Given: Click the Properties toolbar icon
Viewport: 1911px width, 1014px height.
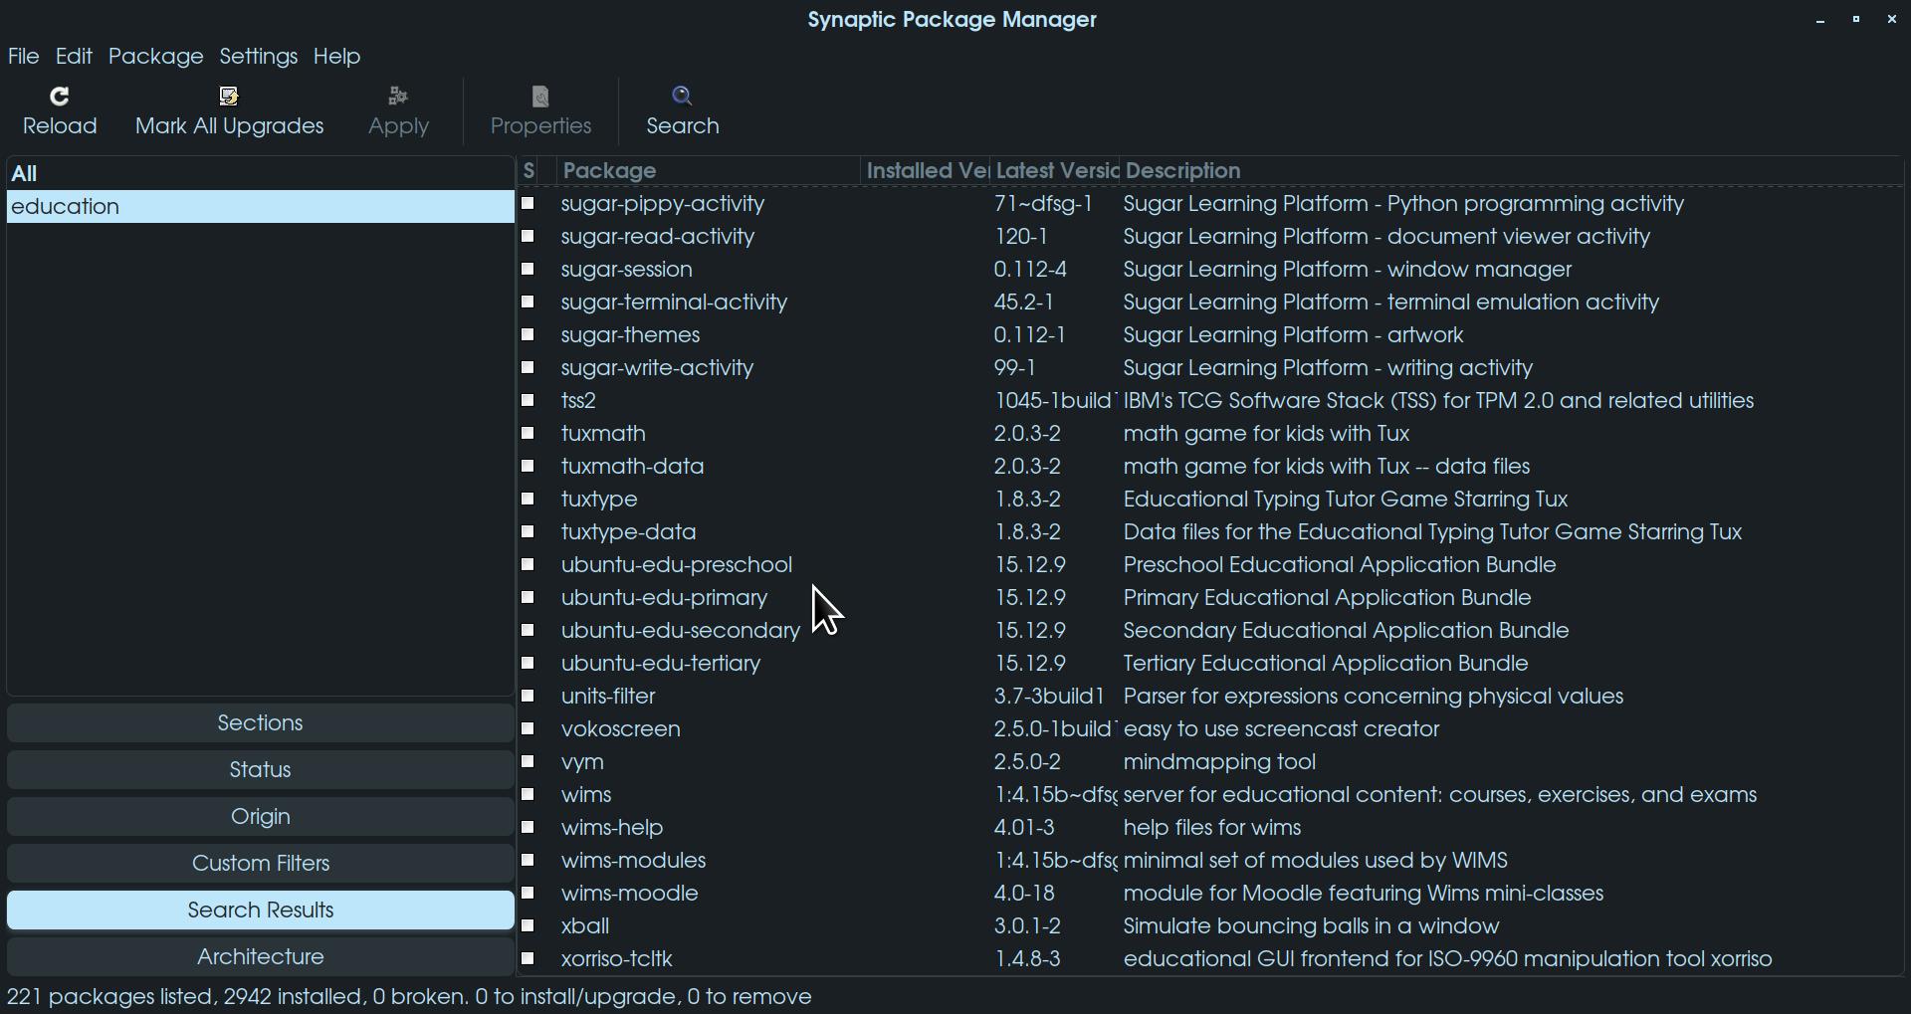Looking at the screenshot, I should pyautogui.click(x=540, y=97).
